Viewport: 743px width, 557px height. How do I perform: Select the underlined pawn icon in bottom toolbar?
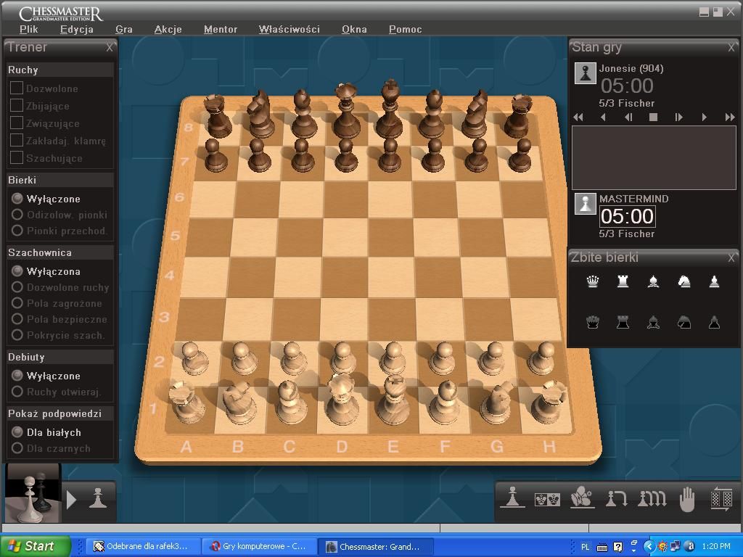[x=512, y=499]
